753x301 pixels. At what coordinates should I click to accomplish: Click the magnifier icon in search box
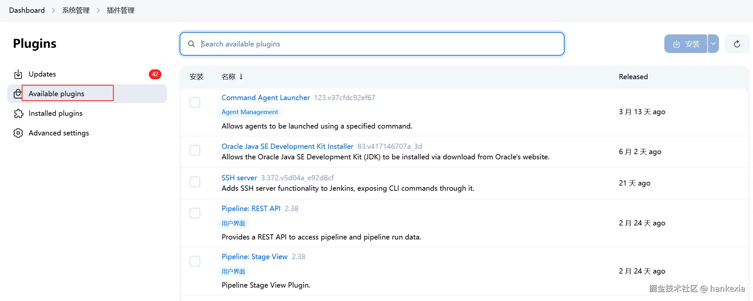tap(191, 44)
